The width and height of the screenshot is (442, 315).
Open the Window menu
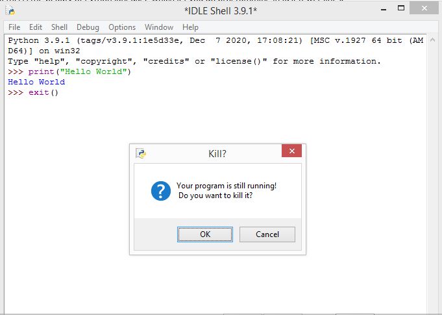click(x=159, y=27)
